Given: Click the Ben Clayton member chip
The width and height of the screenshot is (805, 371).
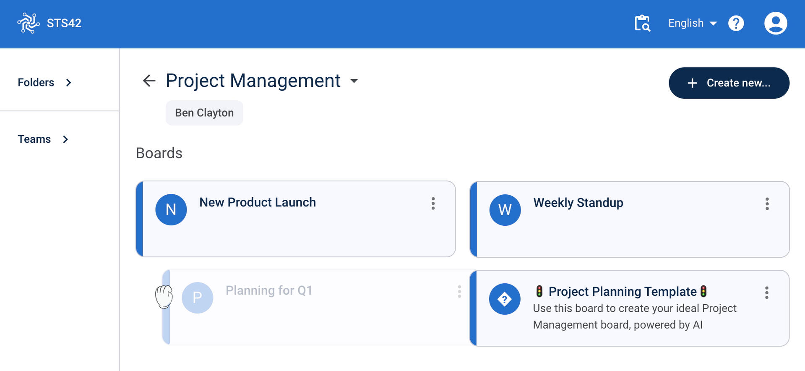Looking at the screenshot, I should click(x=204, y=113).
